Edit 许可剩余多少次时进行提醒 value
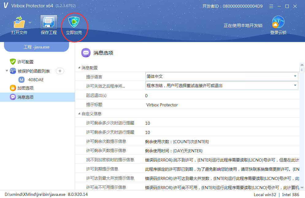 pyautogui.click(x=222, y=123)
